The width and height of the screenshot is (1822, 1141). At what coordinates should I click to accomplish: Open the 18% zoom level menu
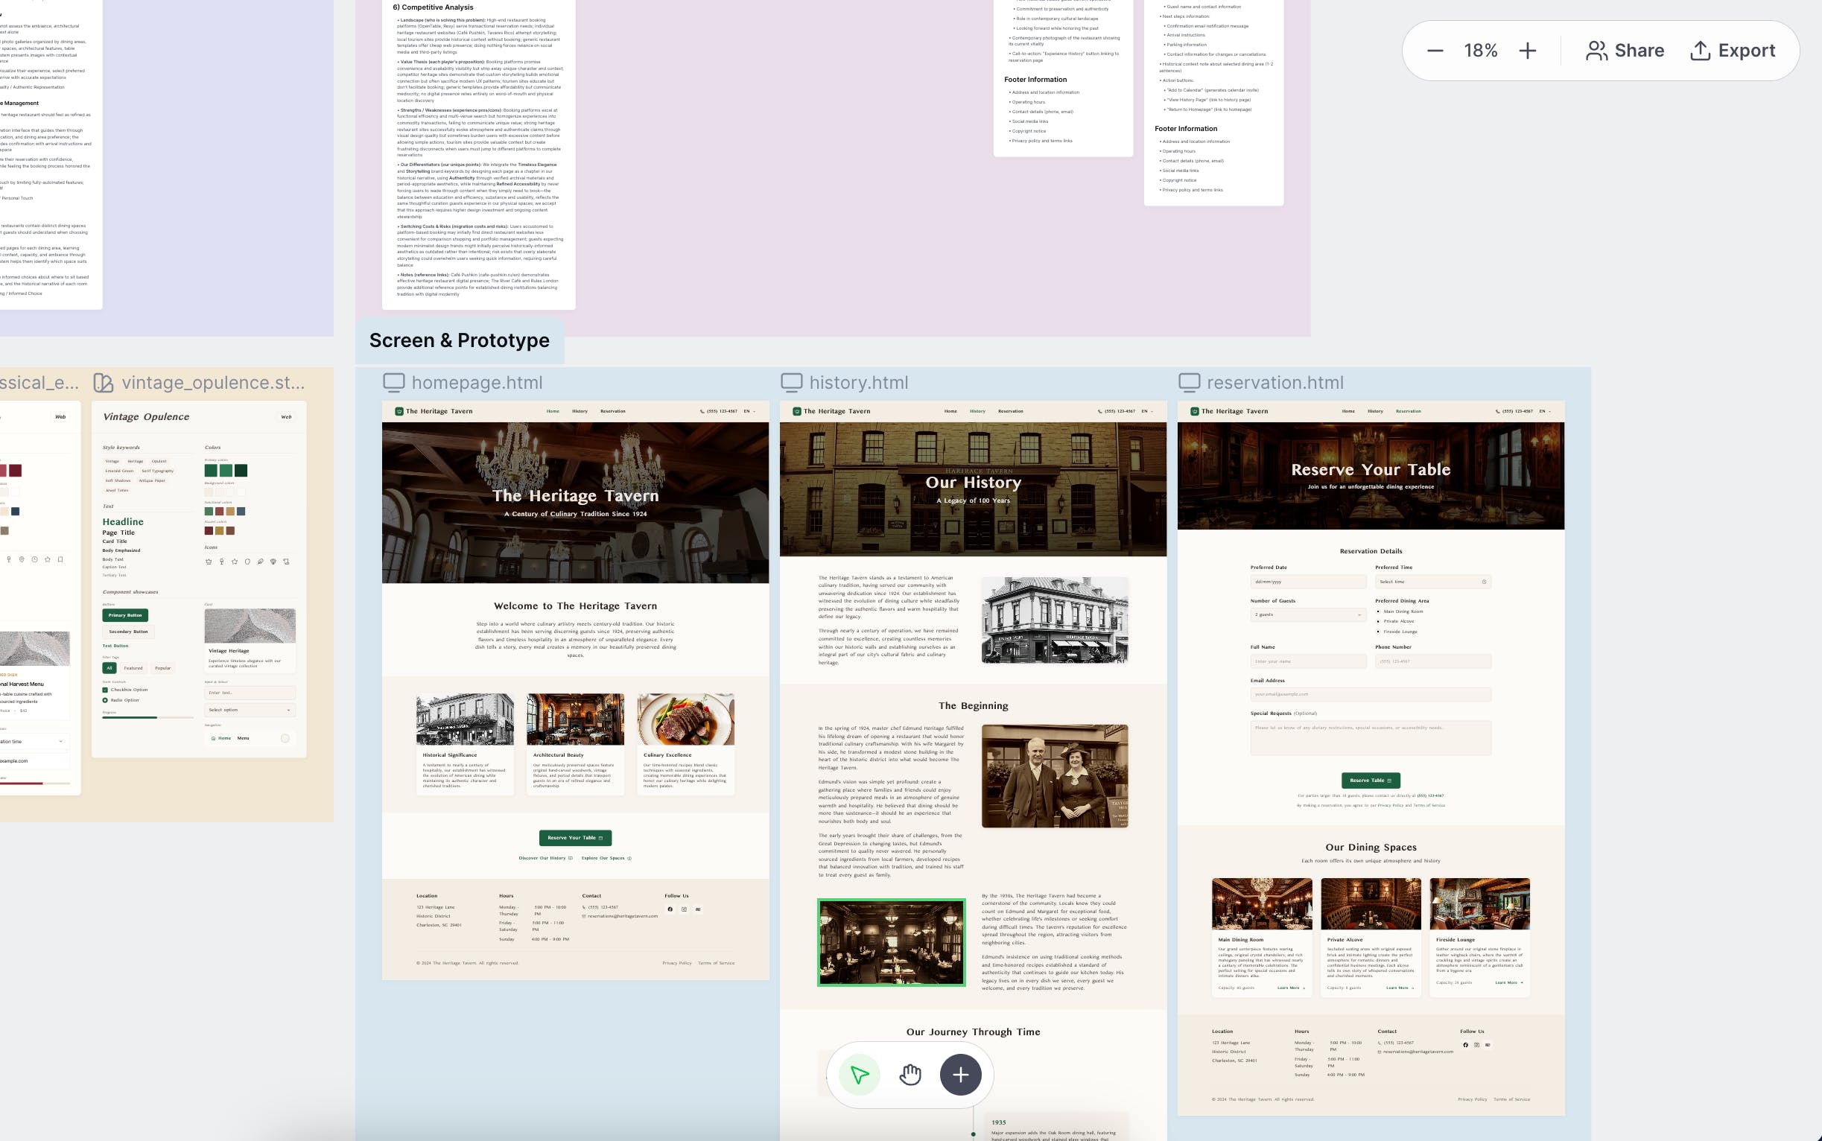pos(1480,51)
